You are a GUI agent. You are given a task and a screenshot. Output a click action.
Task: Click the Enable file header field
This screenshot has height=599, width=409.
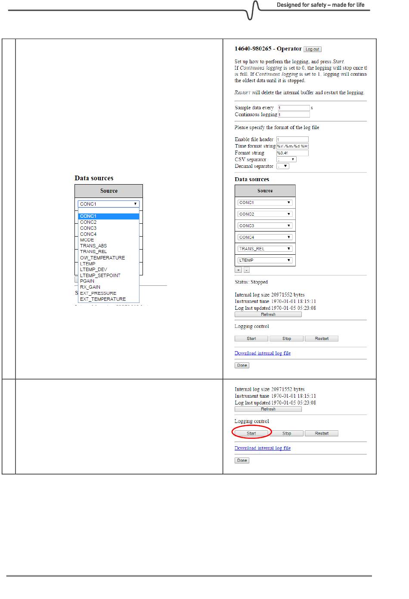292,139
